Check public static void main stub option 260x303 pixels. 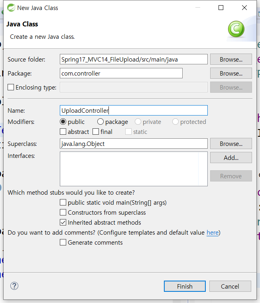click(x=63, y=202)
